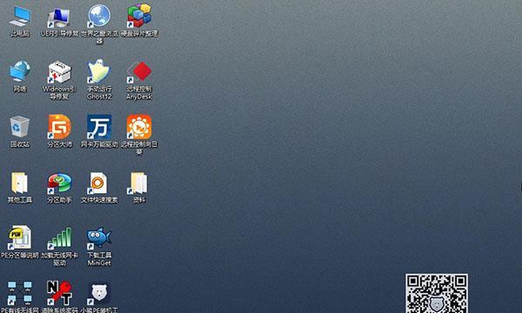Screen dimensions: 522x313
Task: Open the 其他工具 folder
Action: click(x=19, y=183)
